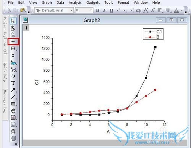
Task: Select the Pan hand tool
Action: [13, 111]
